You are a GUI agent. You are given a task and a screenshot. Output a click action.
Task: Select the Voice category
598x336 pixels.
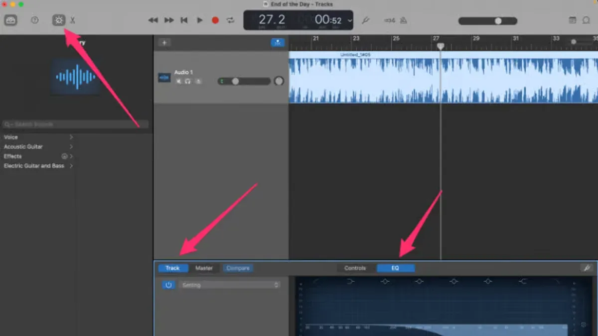[x=11, y=137]
